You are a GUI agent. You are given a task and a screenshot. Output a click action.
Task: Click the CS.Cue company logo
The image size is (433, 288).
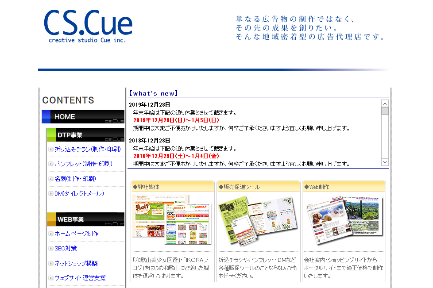click(88, 26)
